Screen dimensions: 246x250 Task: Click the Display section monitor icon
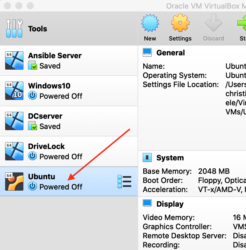click(147, 203)
